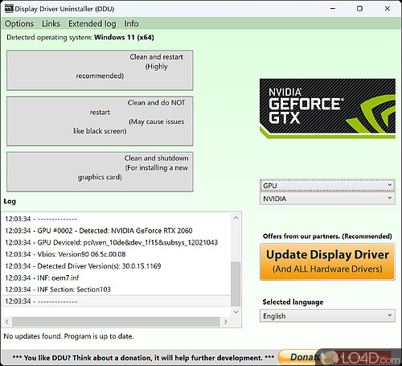Select log line 'Detected Driver Version(s): 30.0.15.1169'
Image resolution: width=402 pixels, height=366 pixels.
point(117,266)
